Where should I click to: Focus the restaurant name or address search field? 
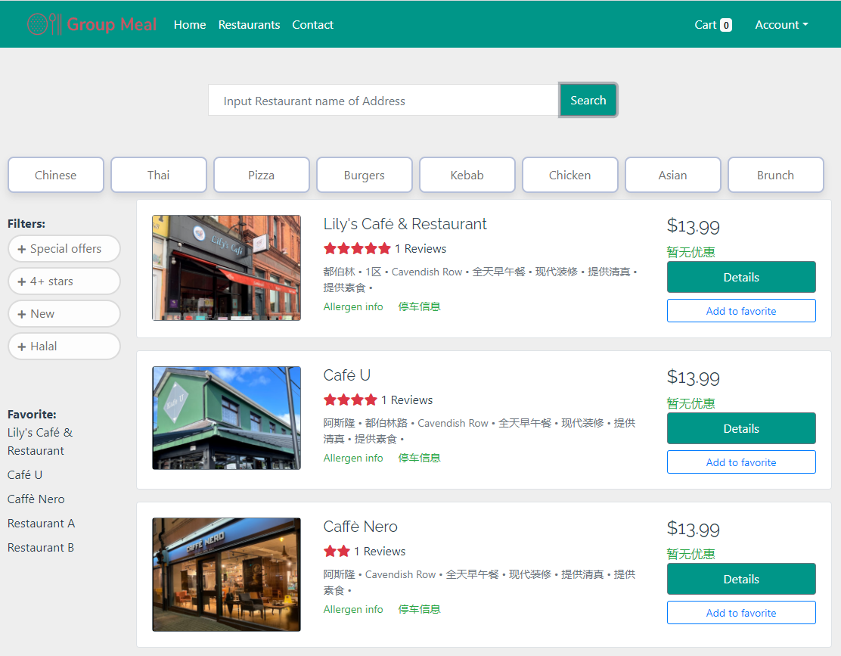[x=383, y=101]
